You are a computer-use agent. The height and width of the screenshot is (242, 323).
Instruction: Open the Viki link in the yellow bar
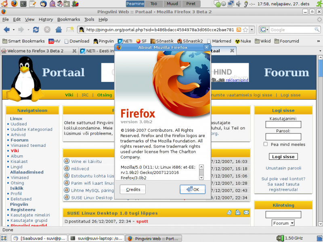69,95
